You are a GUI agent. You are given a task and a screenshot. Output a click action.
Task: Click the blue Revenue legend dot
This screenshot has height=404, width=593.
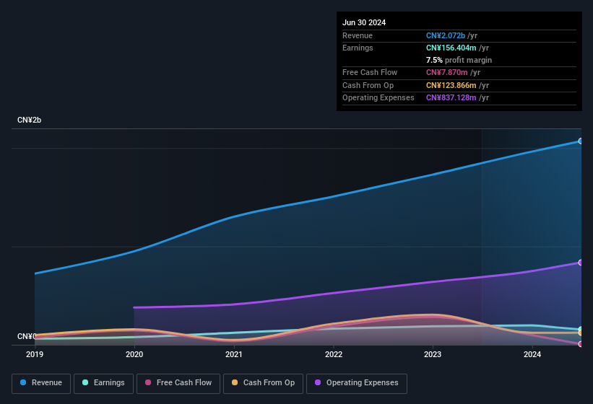pyautogui.click(x=23, y=382)
